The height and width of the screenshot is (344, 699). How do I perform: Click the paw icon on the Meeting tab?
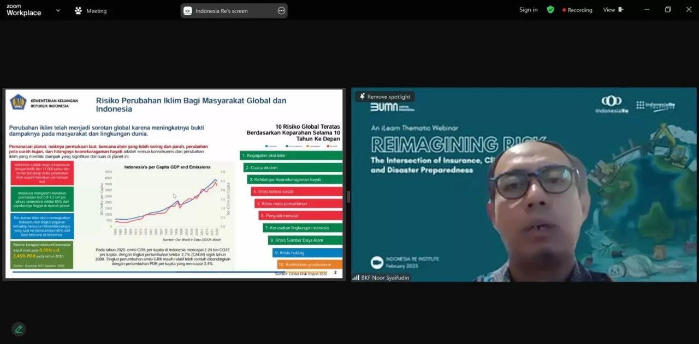point(79,10)
